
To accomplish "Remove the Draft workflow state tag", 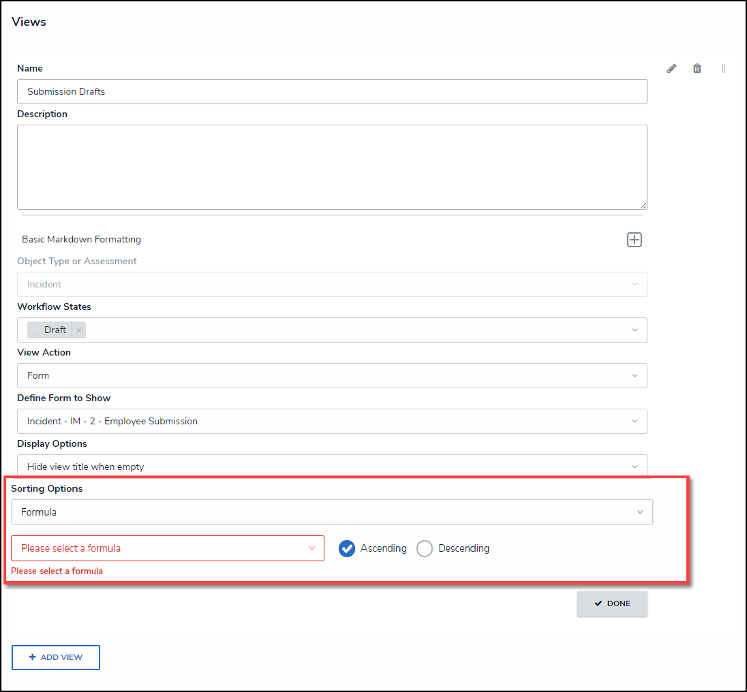I will (x=79, y=330).
